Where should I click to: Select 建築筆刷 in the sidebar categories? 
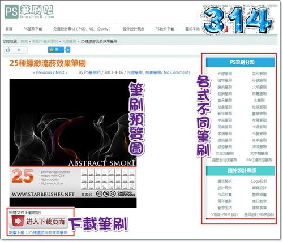coord(225,140)
